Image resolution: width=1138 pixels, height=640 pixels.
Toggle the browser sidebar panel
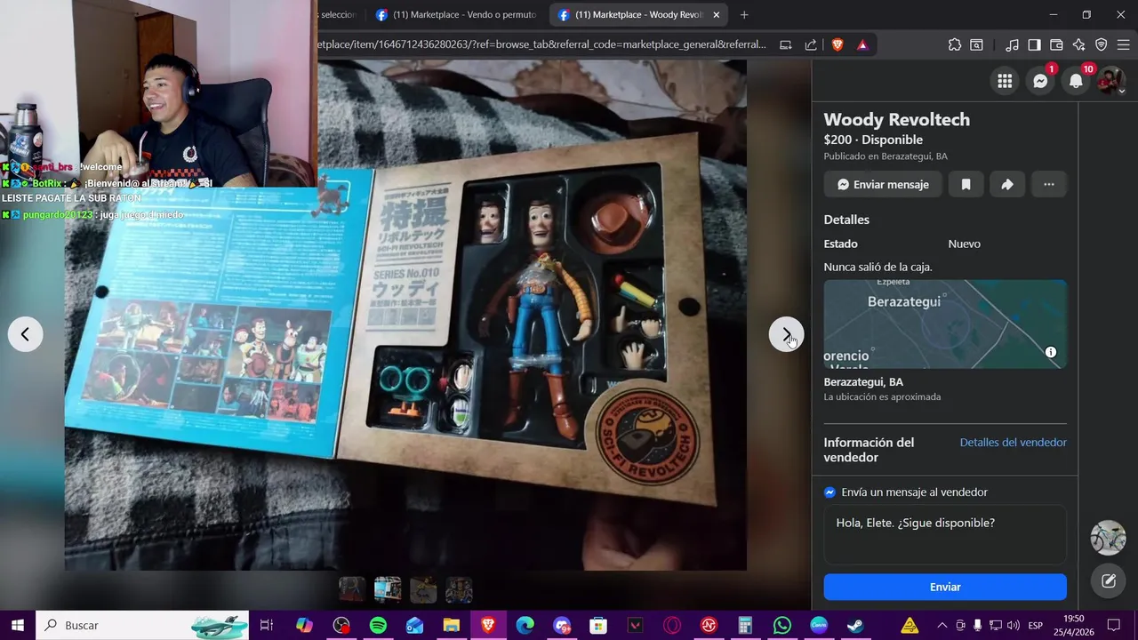1034,44
